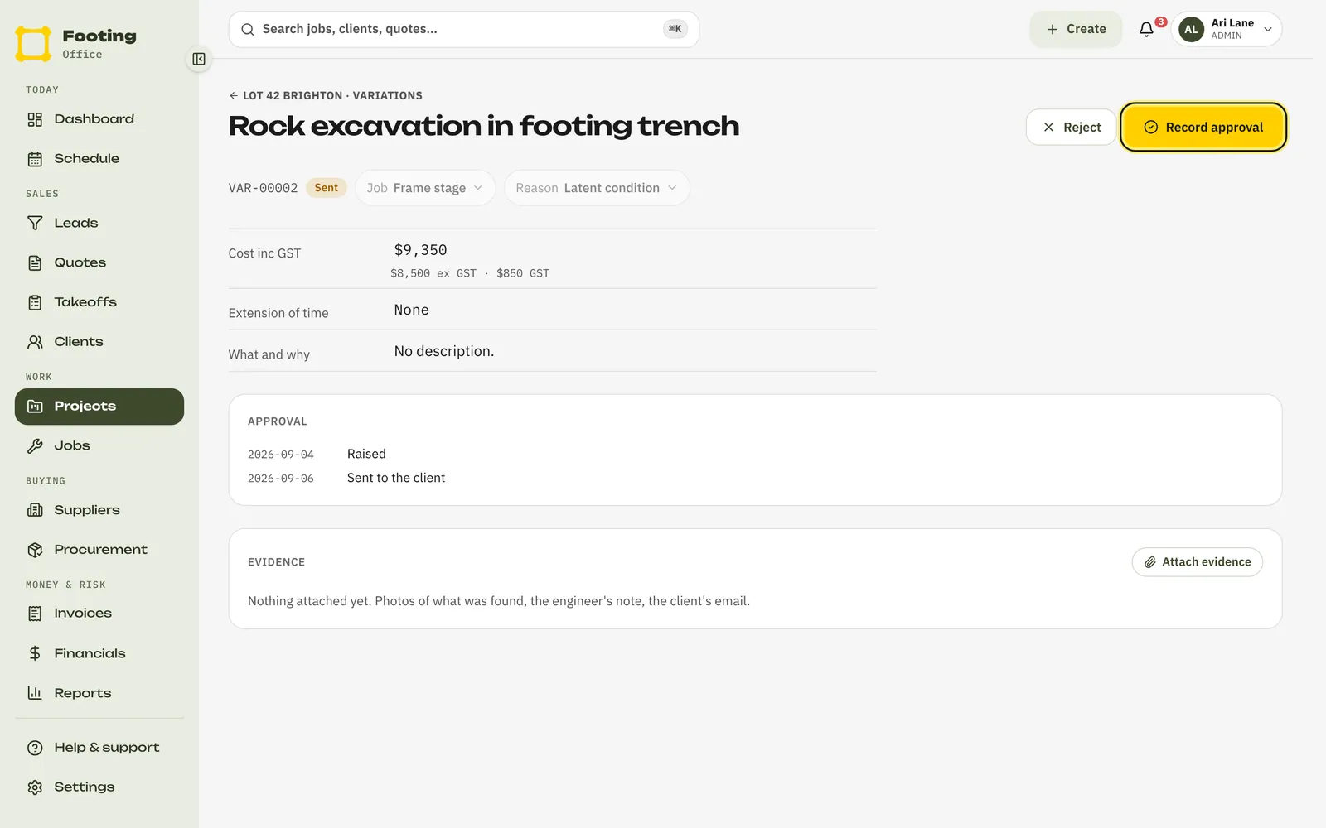The height and width of the screenshot is (828, 1326).
Task: Open the notifications bell
Action: pyautogui.click(x=1146, y=29)
